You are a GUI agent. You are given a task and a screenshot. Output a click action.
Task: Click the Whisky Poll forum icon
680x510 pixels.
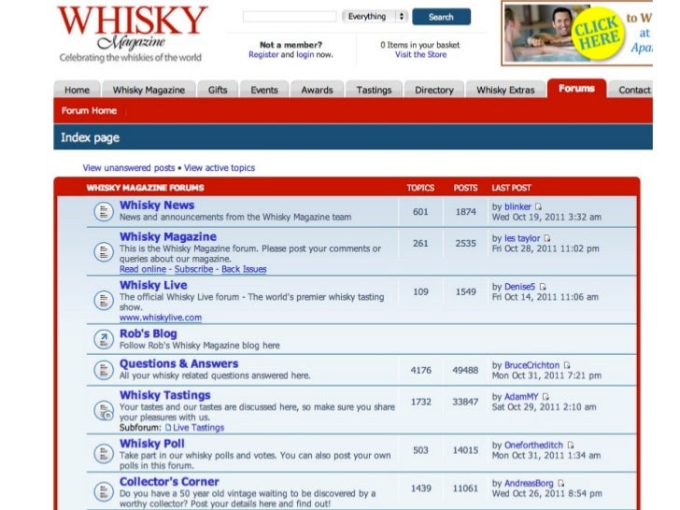[x=104, y=454]
